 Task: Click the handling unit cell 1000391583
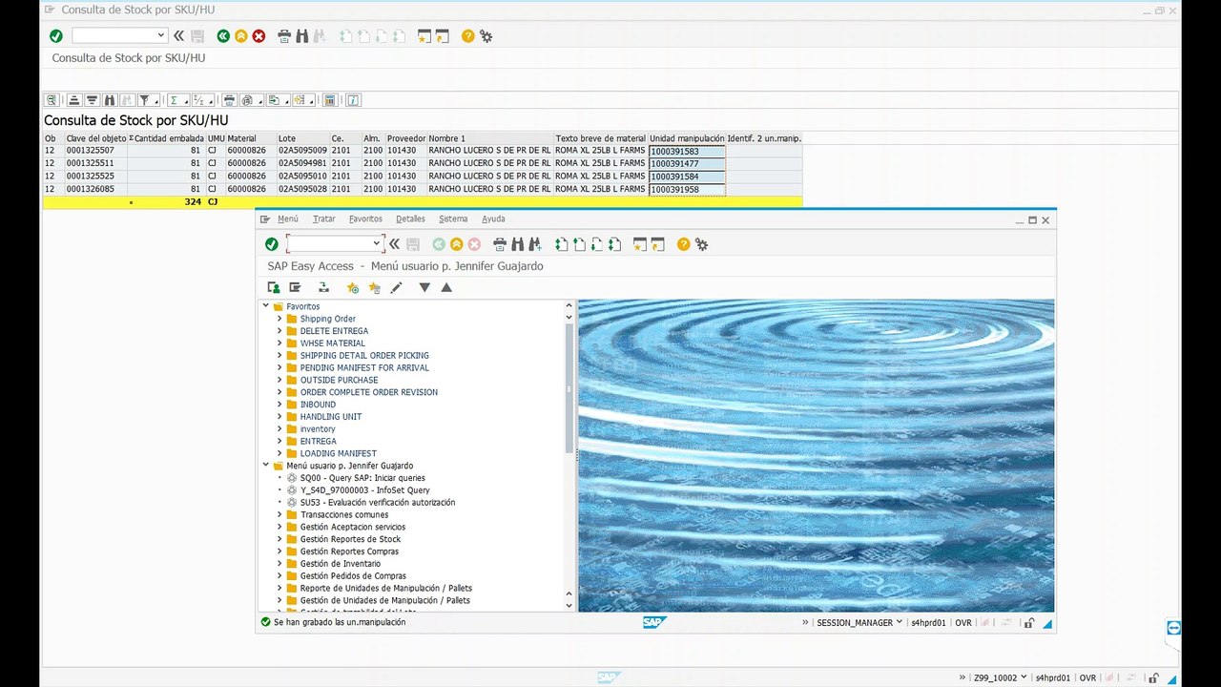pyautogui.click(x=687, y=152)
